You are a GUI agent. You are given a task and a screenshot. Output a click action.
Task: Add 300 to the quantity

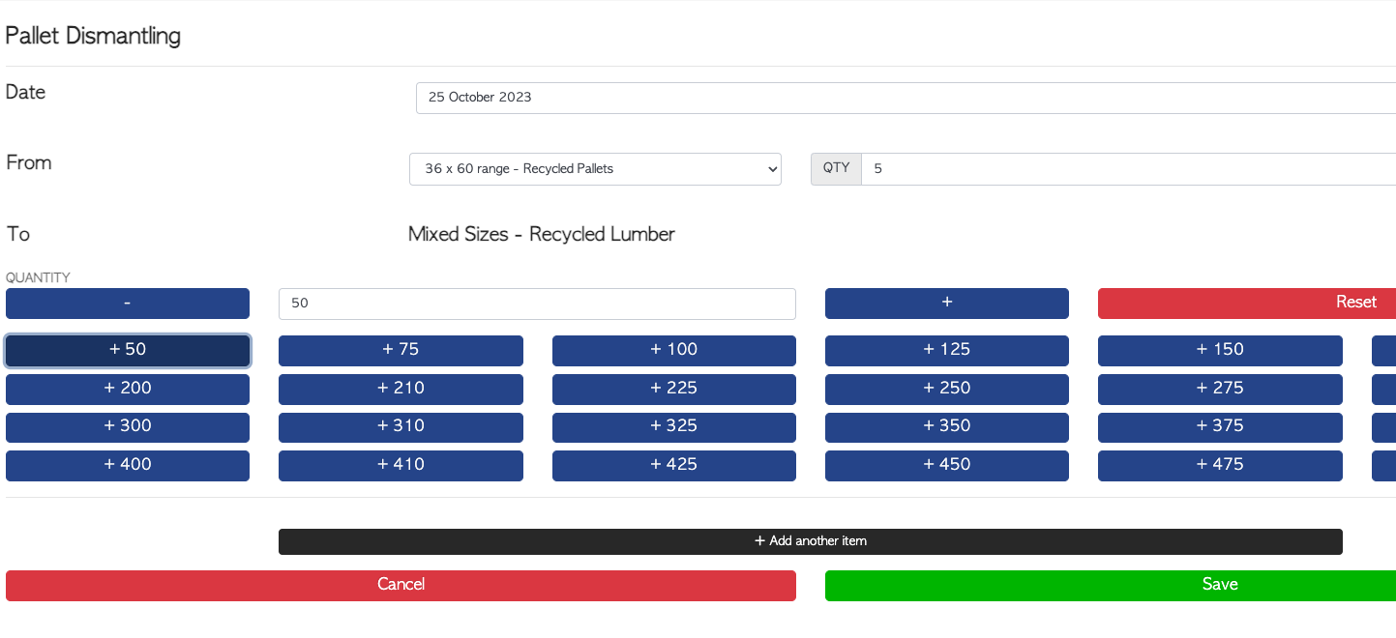[128, 427]
